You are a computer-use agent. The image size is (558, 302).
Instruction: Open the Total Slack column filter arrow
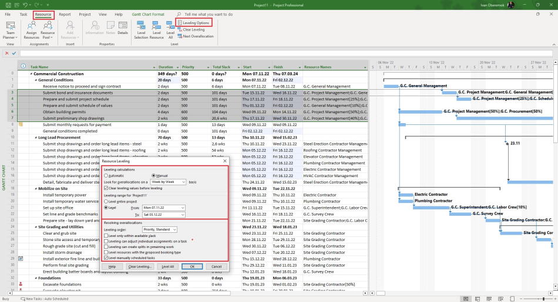point(238,67)
